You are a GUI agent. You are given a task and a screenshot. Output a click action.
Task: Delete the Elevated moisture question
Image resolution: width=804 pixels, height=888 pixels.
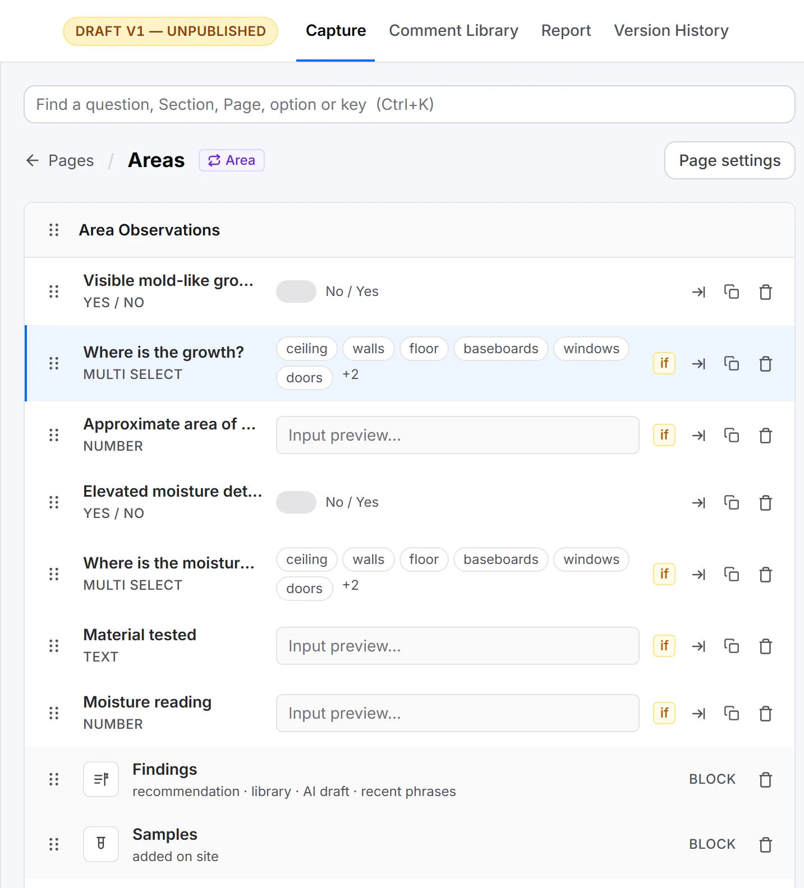tap(765, 503)
